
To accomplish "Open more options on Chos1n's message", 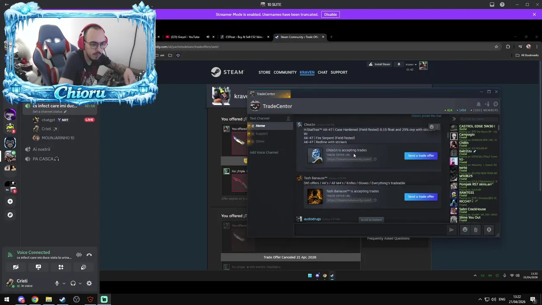I will tap(437, 127).
